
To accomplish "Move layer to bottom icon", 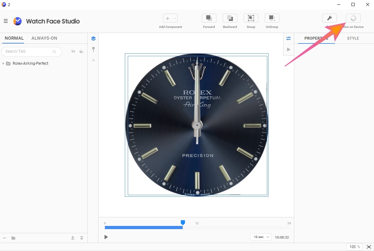I will [82, 238].
